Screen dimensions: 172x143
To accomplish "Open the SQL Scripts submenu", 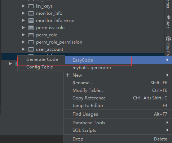I will [x=118, y=130].
